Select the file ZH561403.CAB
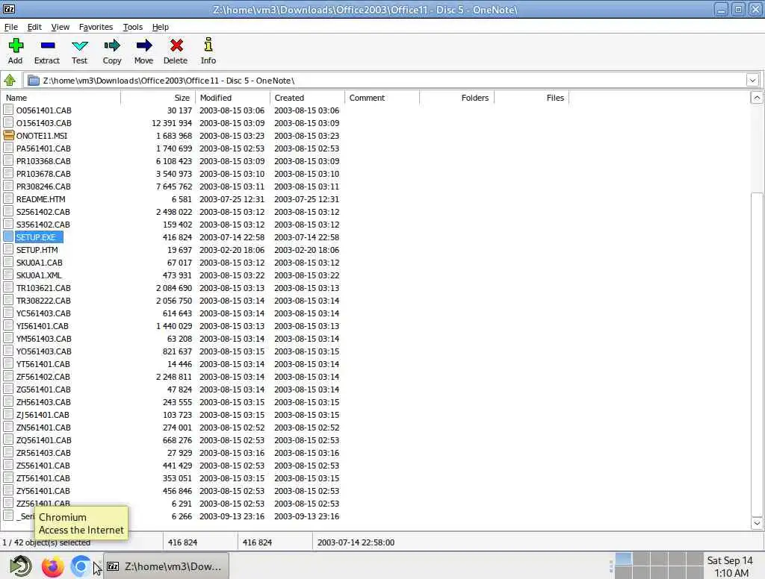Viewport: 765px width, 579px height. pos(43,401)
